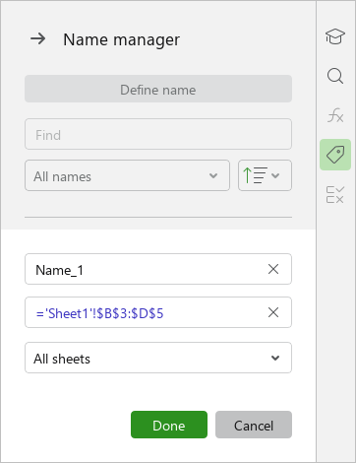The height and width of the screenshot is (463, 356).
Task: Click the back arrow beside Name manager
Action: click(x=38, y=38)
